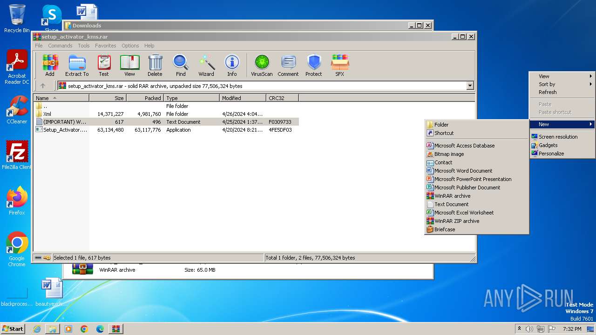The width and height of the screenshot is (596, 335).
Task: Sort by Modified column header
Action: click(x=243, y=98)
